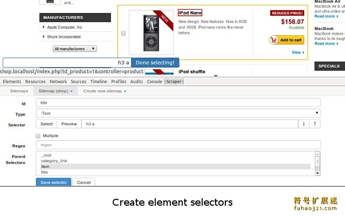
Task: Open the Sitemap (shop) dropdown menu
Action: 56,91
